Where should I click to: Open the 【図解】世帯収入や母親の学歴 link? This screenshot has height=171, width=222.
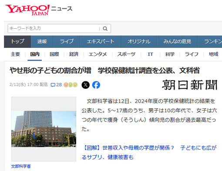[149, 152]
